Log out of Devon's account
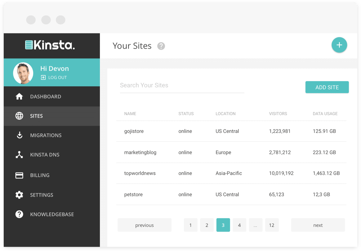The image size is (361, 252). (x=54, y=78)
